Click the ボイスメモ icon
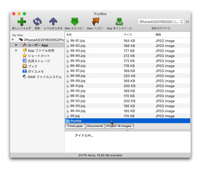This screenshot has height=169, width=201. (x=25, y=71)
